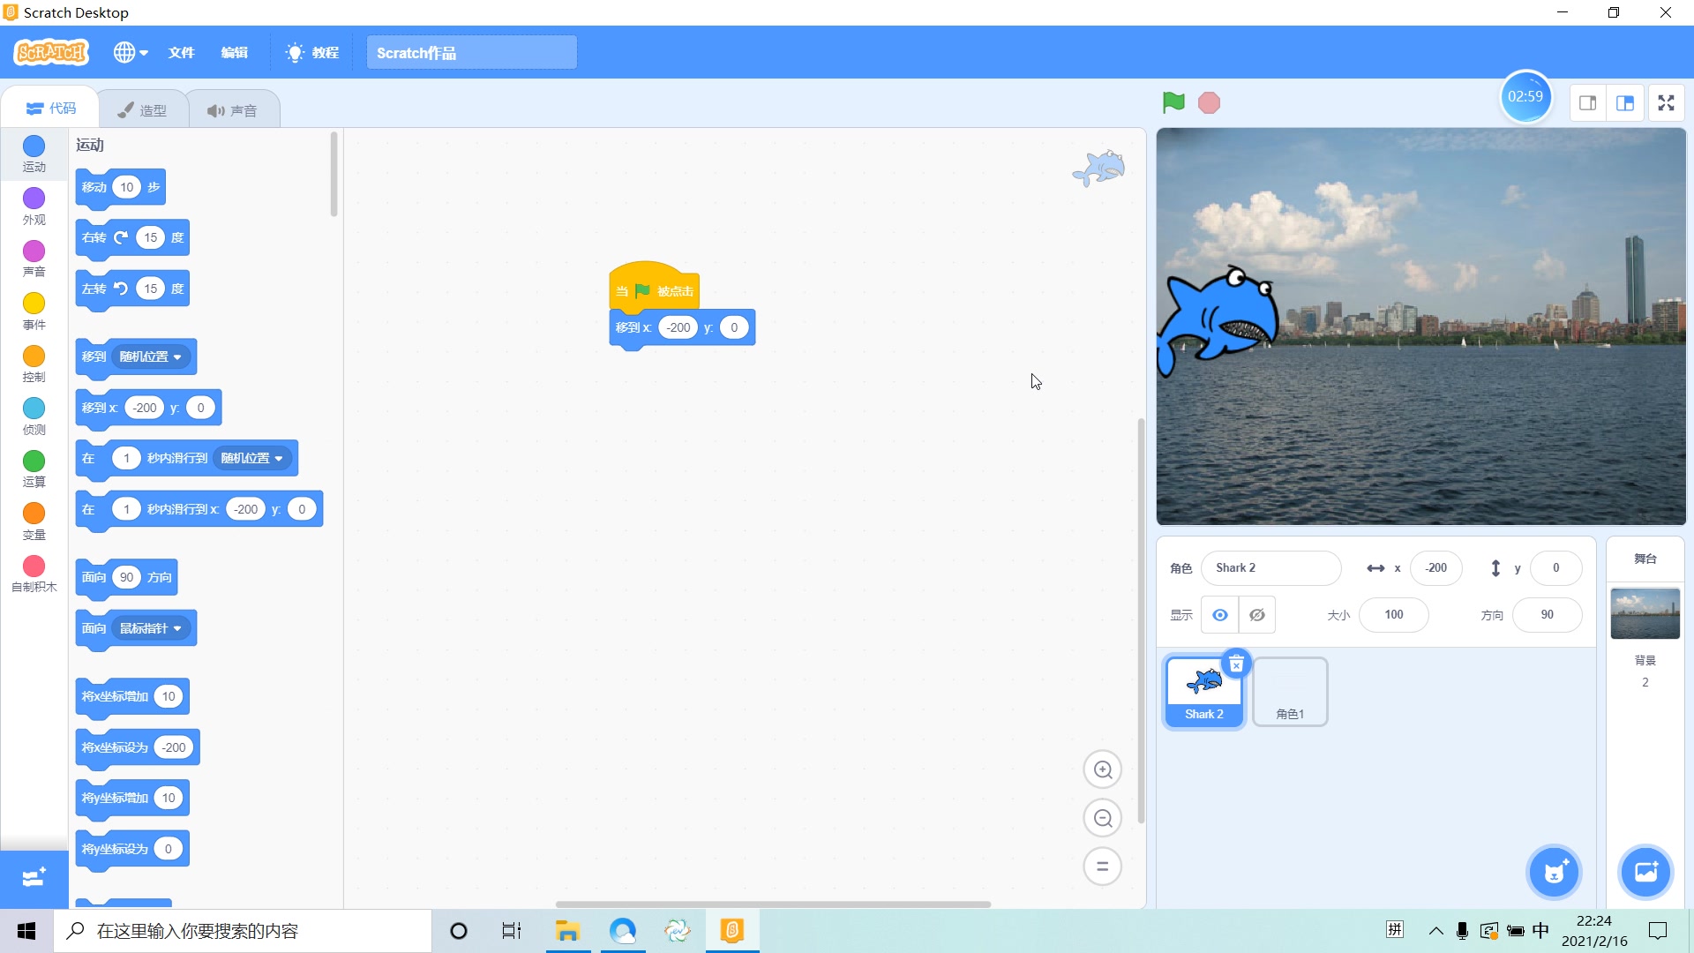The height and width of the screenshot is (953, 1694).
Task: Add a new sprite with the cat button
Action: click(x=1553, y=872)
